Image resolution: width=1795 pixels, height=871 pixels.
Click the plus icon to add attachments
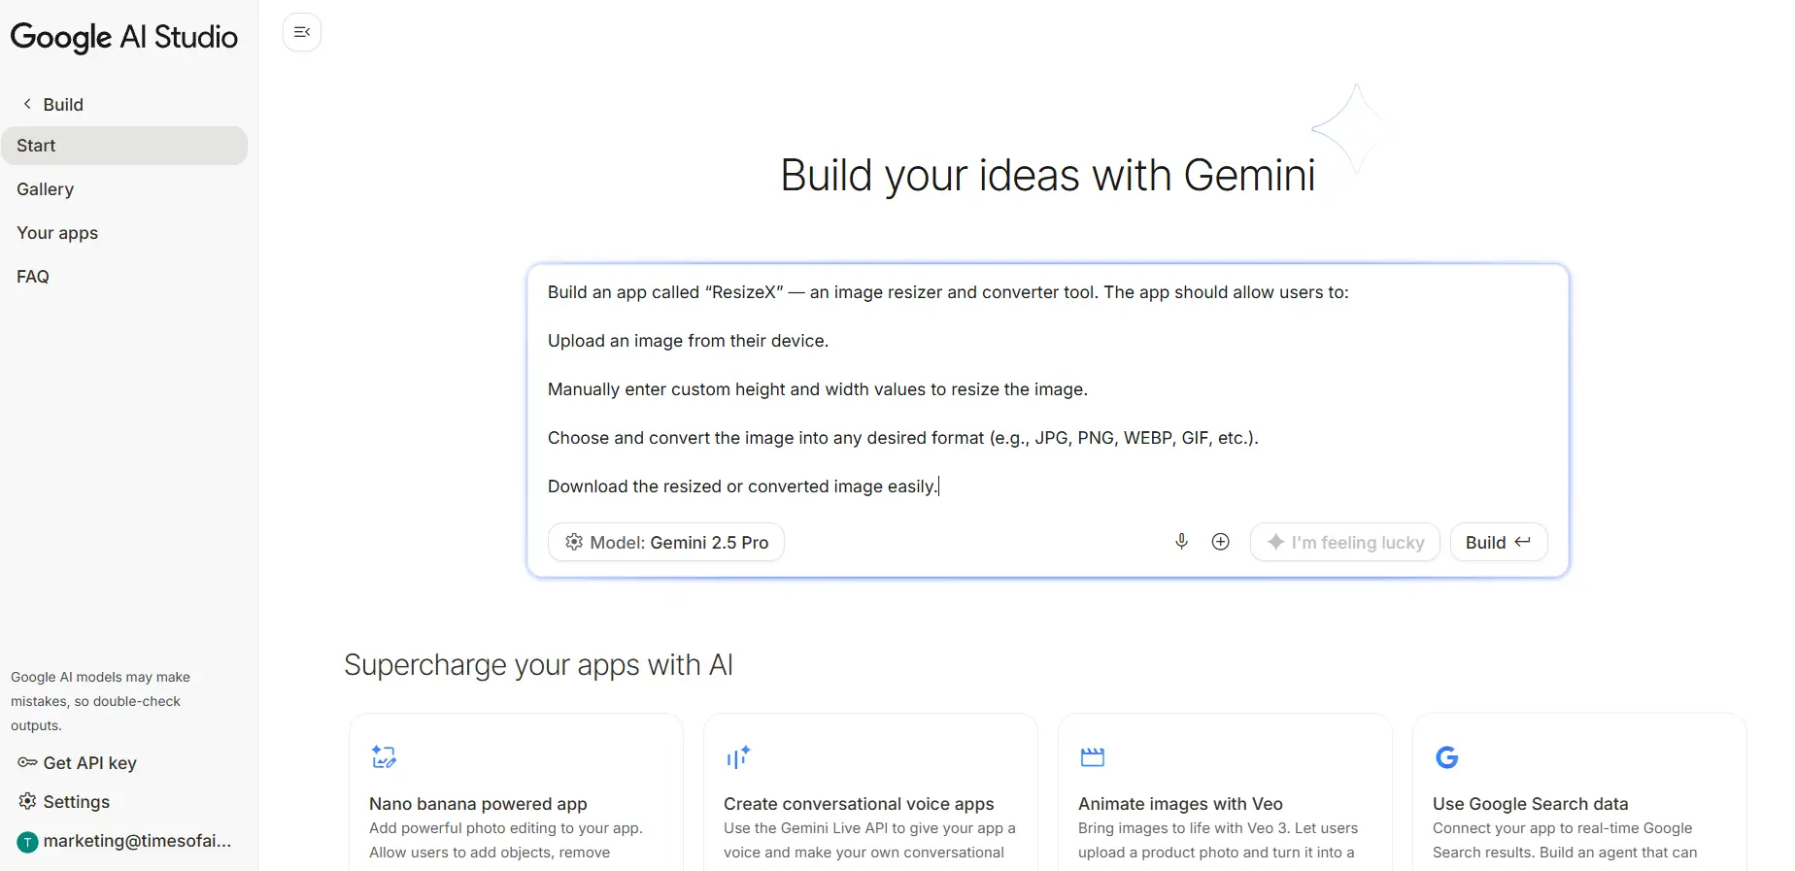pos(1220,542)
